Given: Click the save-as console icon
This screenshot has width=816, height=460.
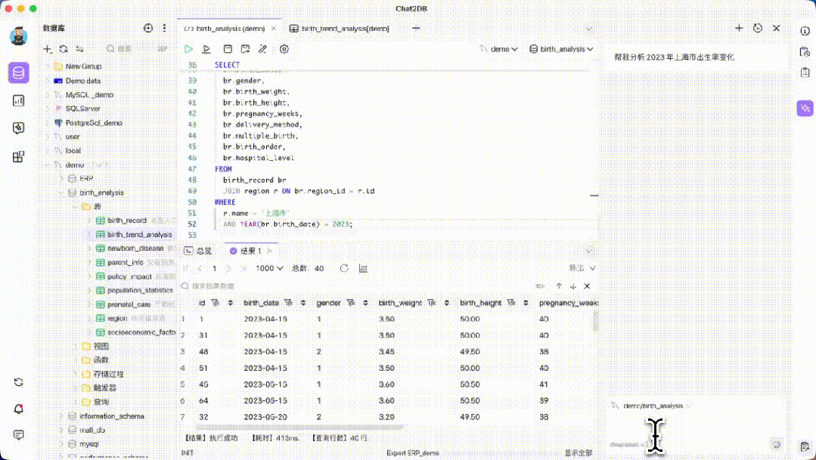Looking at the screenshot, I should 245,49.
